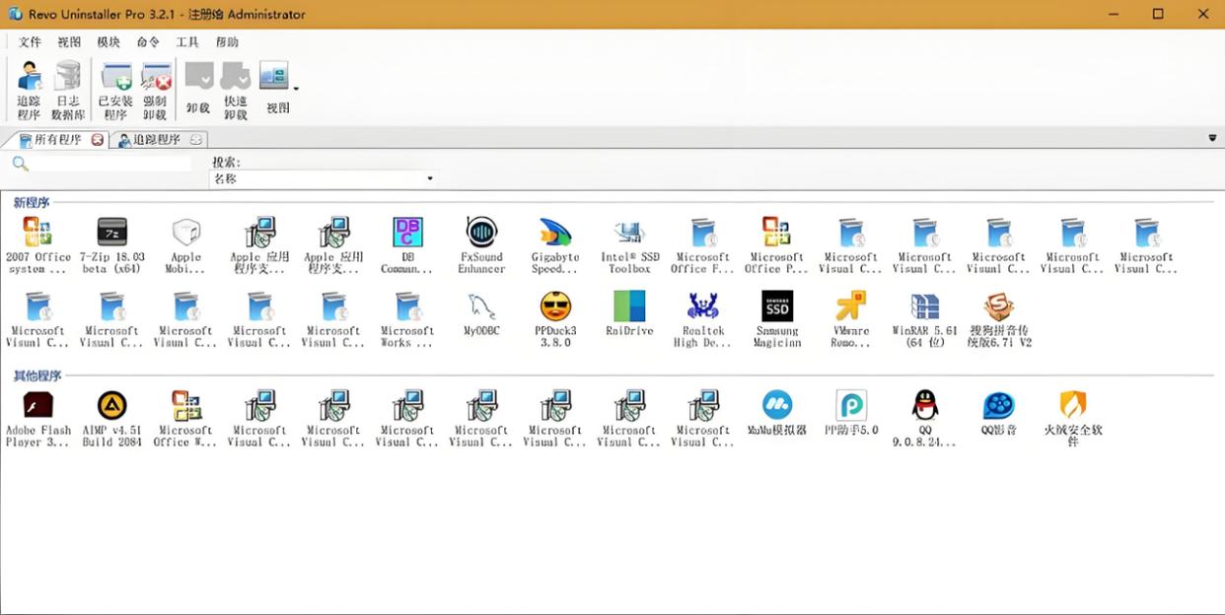Screen dimensions: 1225x615
Task: Select the 已安装程序 toolbar button
Action: pos(115,89)
